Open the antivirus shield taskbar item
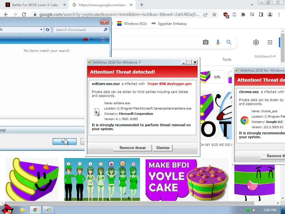 click(48, 210)
